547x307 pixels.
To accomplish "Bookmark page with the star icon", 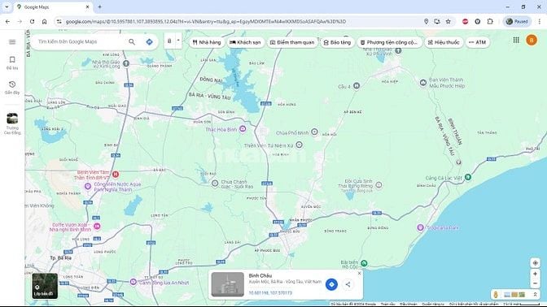I will coord(449,22).
